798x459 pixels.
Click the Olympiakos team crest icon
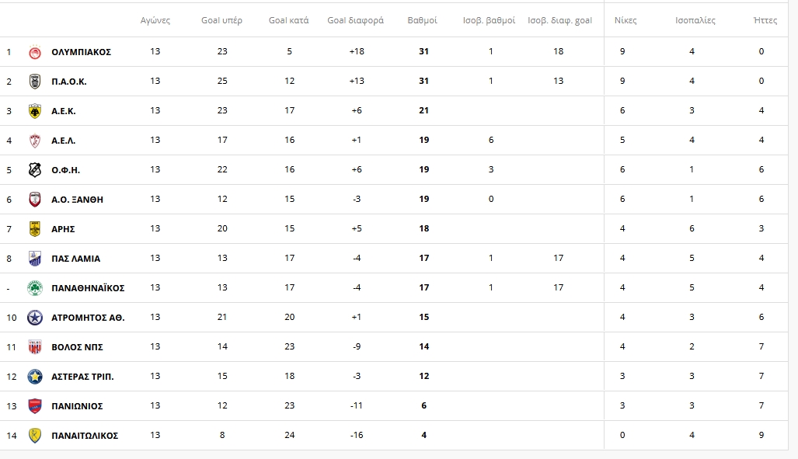click(34, 52)
